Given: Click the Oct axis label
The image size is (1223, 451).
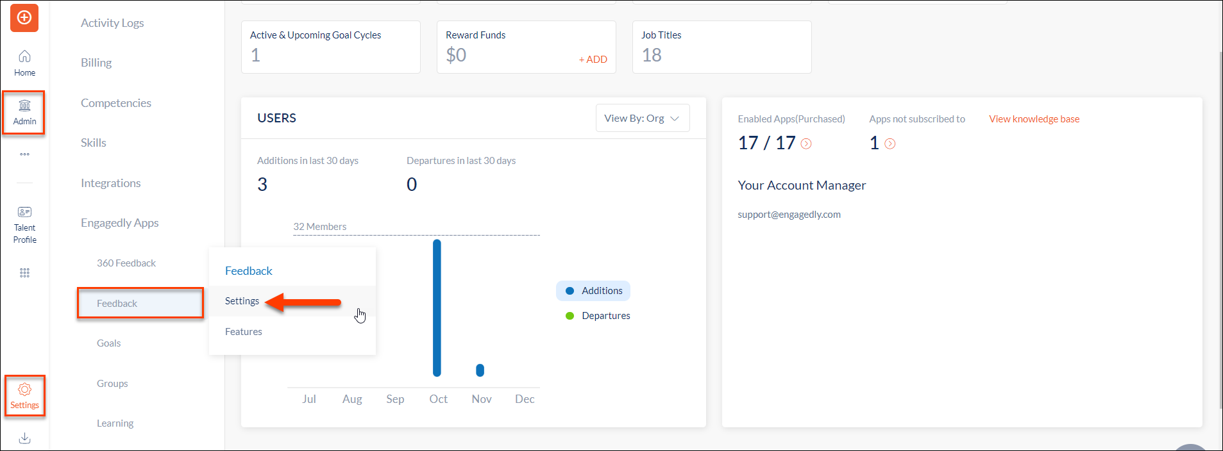Looking at the screenshot, I should coord(439,399).
